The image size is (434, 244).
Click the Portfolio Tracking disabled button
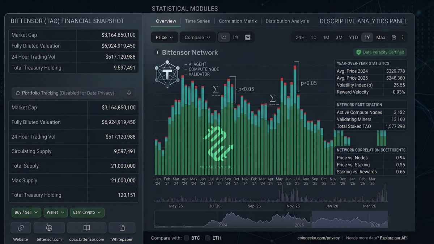(65, 93)
